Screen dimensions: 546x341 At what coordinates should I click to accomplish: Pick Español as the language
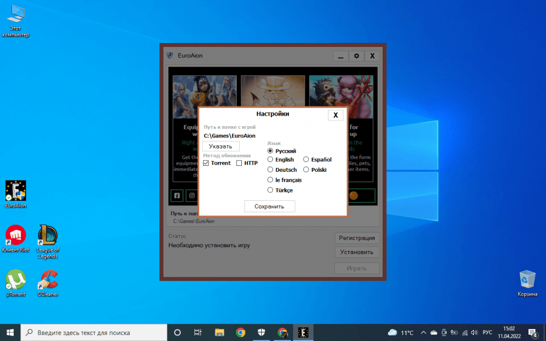(x=306, y=160)
